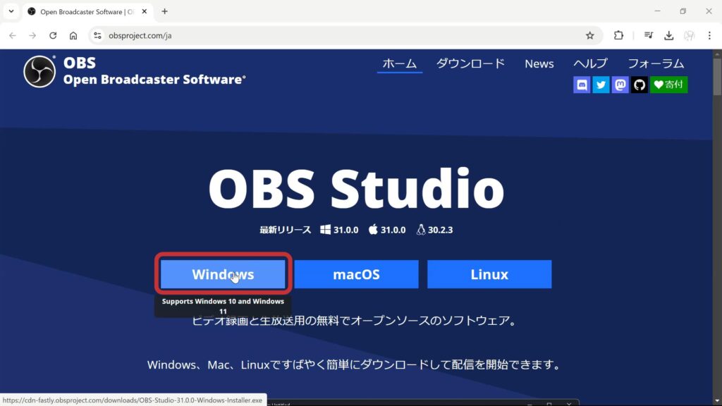This screenshot has height=406, width=722.
Task: Open the GitHub icon link
Action: coord(639,85)
